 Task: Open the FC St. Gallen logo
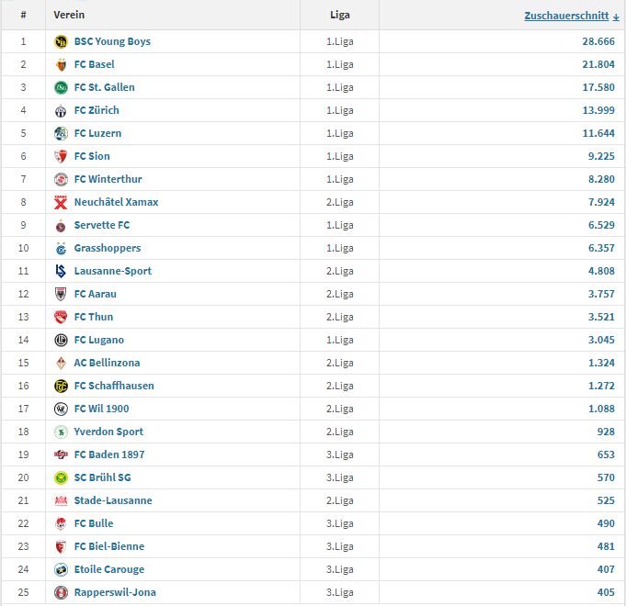click(x=61, y=87)
